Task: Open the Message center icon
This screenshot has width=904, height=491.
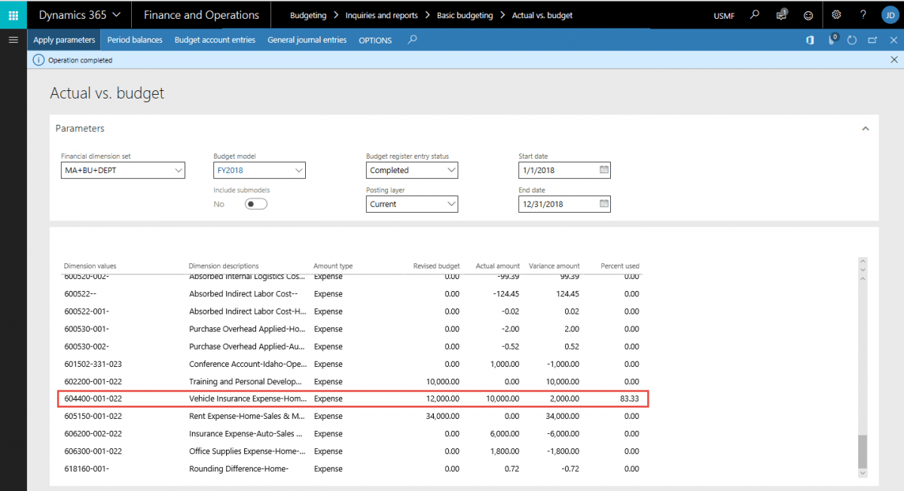Action: tap(781, 14)
